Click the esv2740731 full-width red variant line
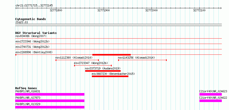The height and width of the screenshot is (110, 229). (x=118, y=49)
